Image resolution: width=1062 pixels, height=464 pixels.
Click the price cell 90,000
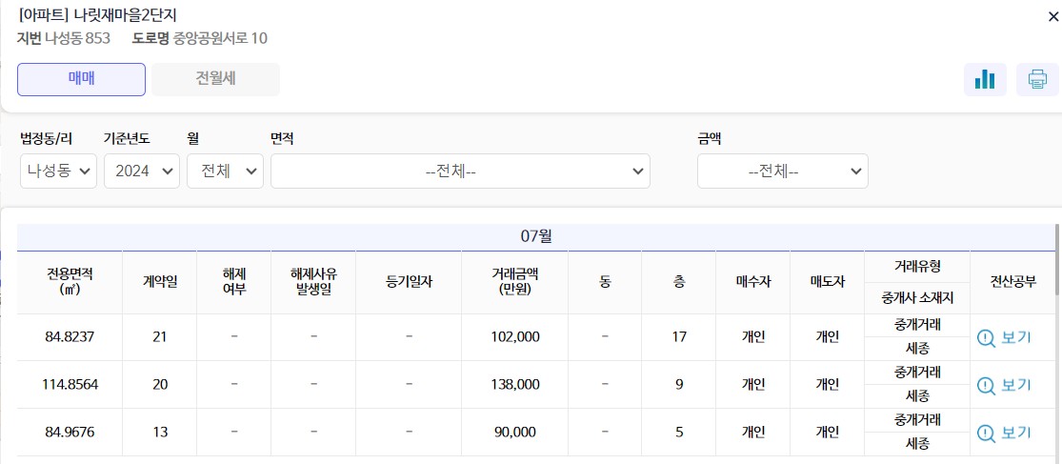point(515,432)
